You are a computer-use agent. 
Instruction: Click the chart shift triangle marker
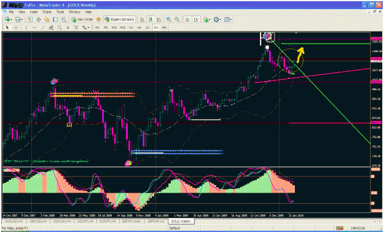coord(296,33)
